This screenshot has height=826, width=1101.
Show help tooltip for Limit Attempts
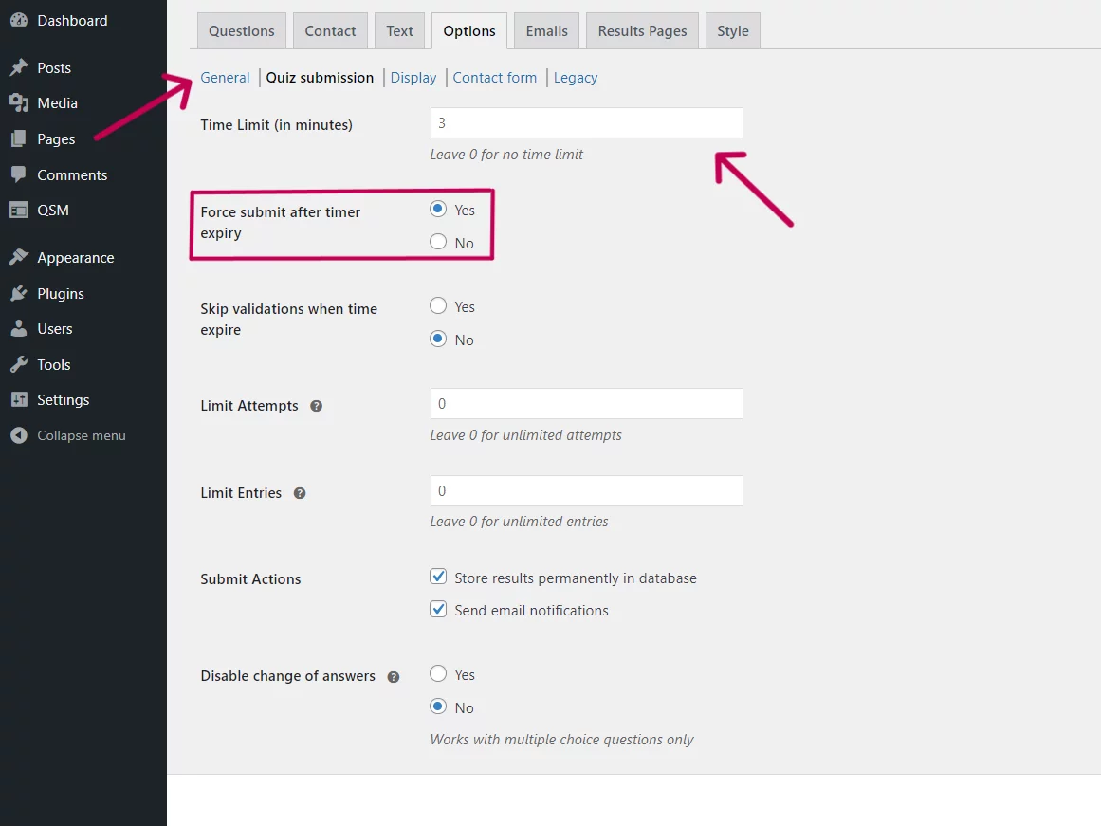tap(316, 406)
